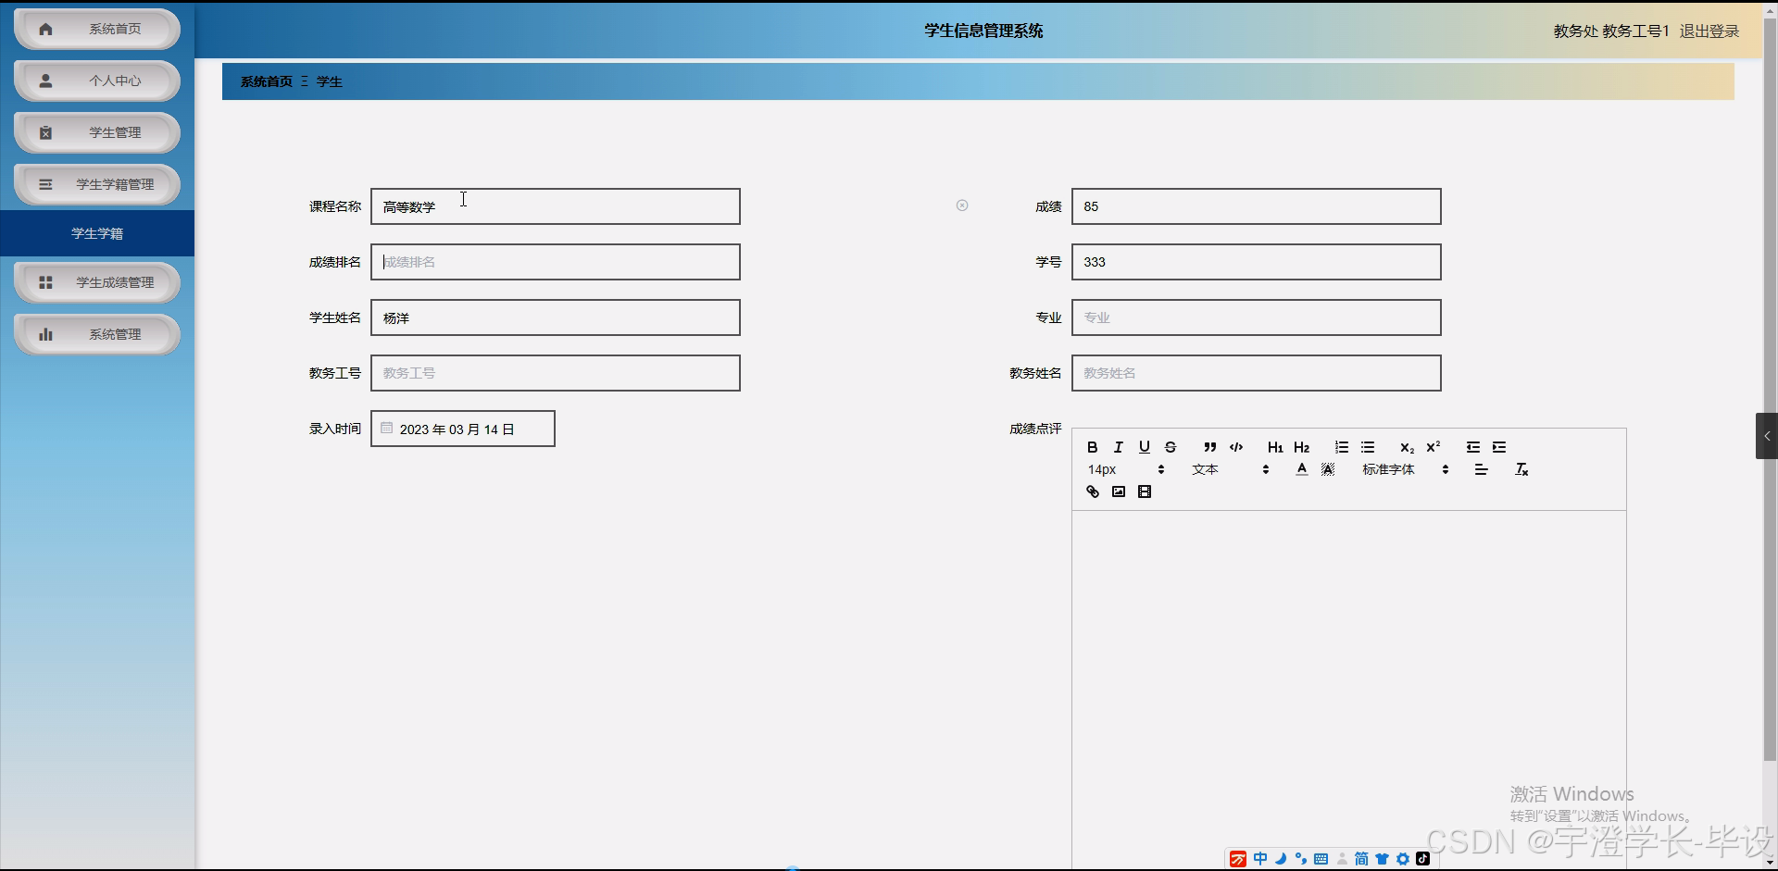This screenshot has width=1778, height=871.
Task: Insert a hyperlink using the link icon
Action: click(1092, 491)
